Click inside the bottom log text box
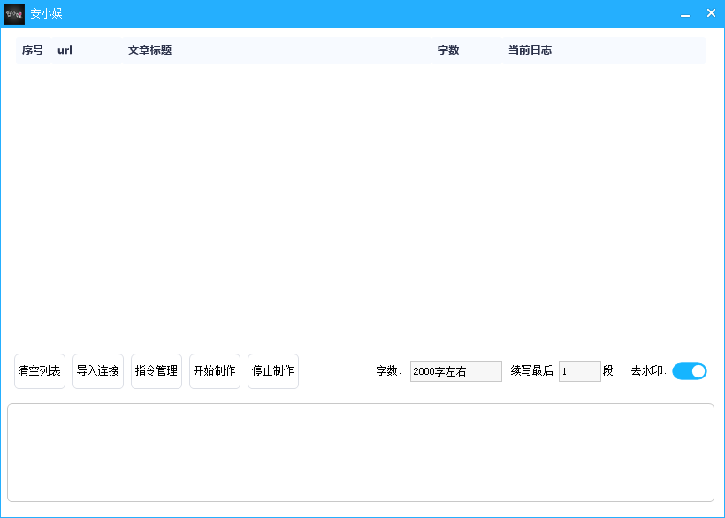Viewport: 725px width, 518px height. (361, 453)
